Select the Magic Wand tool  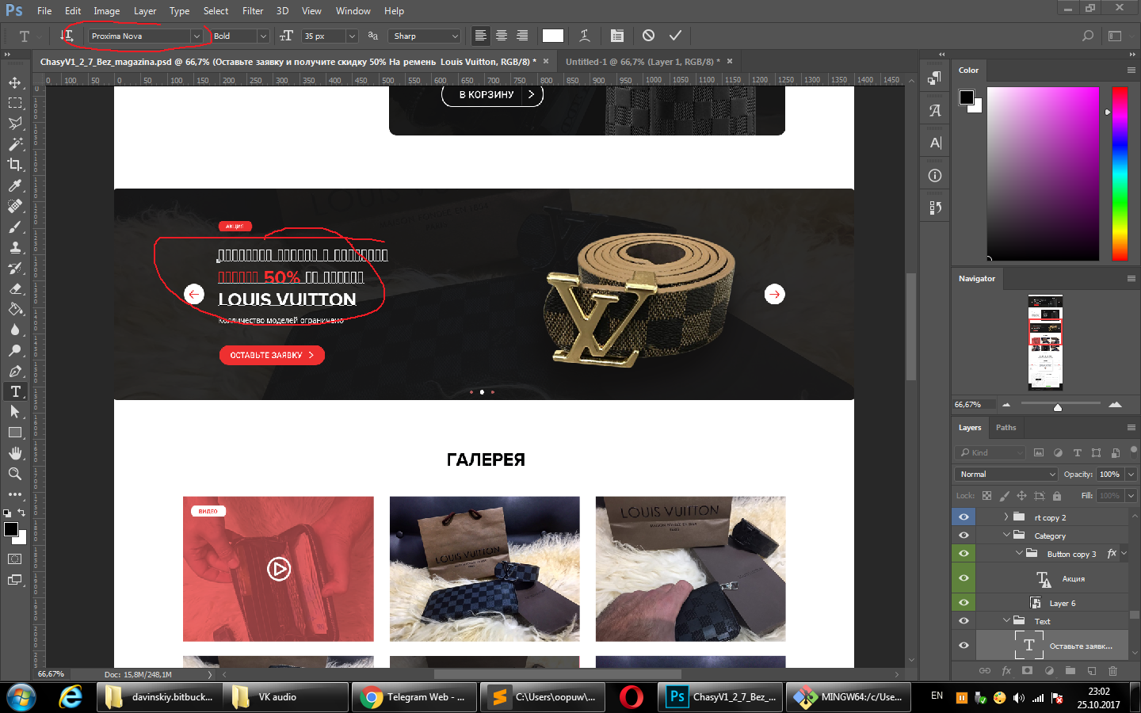[15, 144]
